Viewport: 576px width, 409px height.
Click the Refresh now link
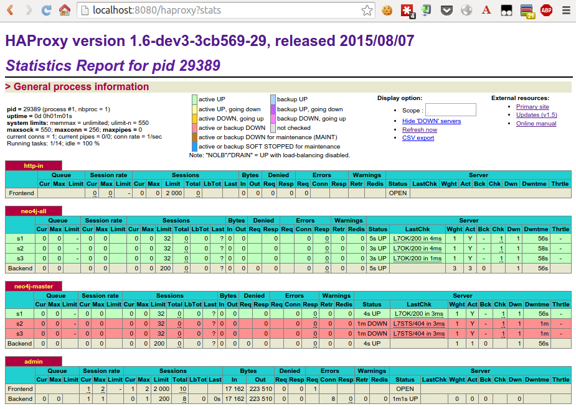tap(420, 130)
